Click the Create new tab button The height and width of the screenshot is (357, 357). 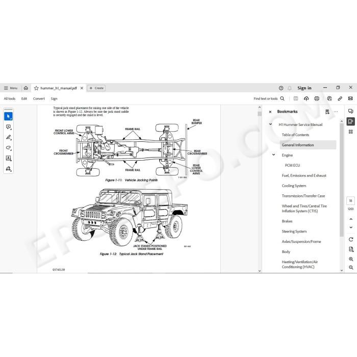(x=96, y=88)
